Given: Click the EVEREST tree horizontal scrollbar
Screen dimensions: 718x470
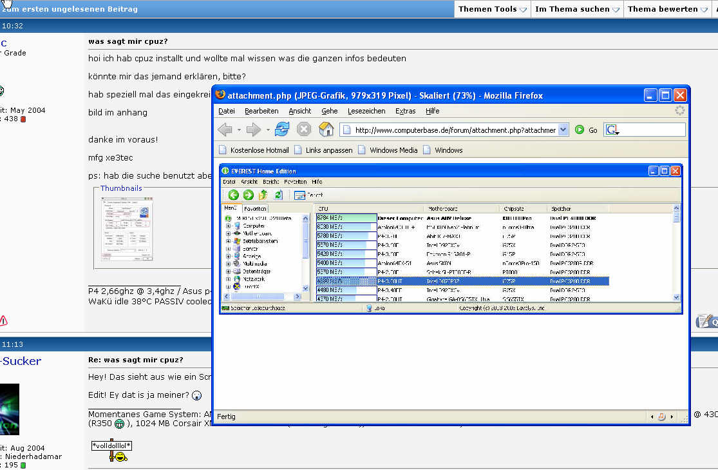Looking at the screenshot, I should [263, 297].
